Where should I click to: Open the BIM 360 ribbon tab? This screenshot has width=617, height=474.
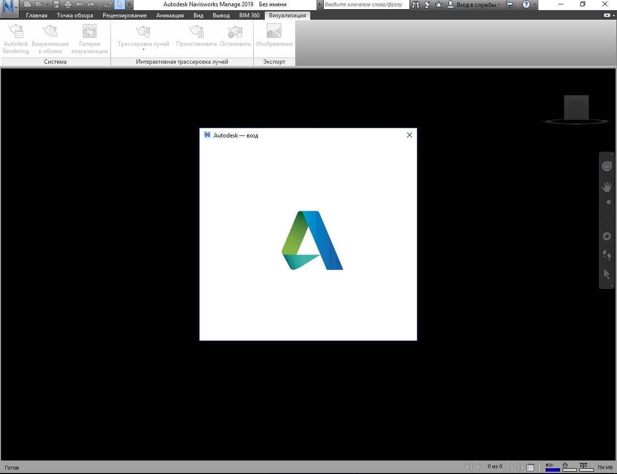tap(249, 15)
